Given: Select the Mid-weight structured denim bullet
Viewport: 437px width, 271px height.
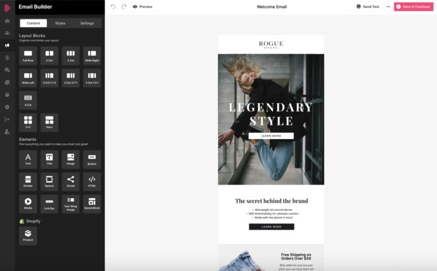Looking at the screenshot, I should click(273, 210).
